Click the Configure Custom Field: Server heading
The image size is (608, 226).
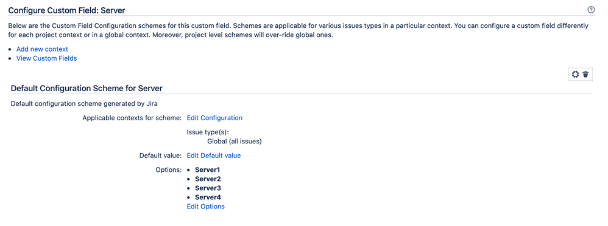click(66, 10)
